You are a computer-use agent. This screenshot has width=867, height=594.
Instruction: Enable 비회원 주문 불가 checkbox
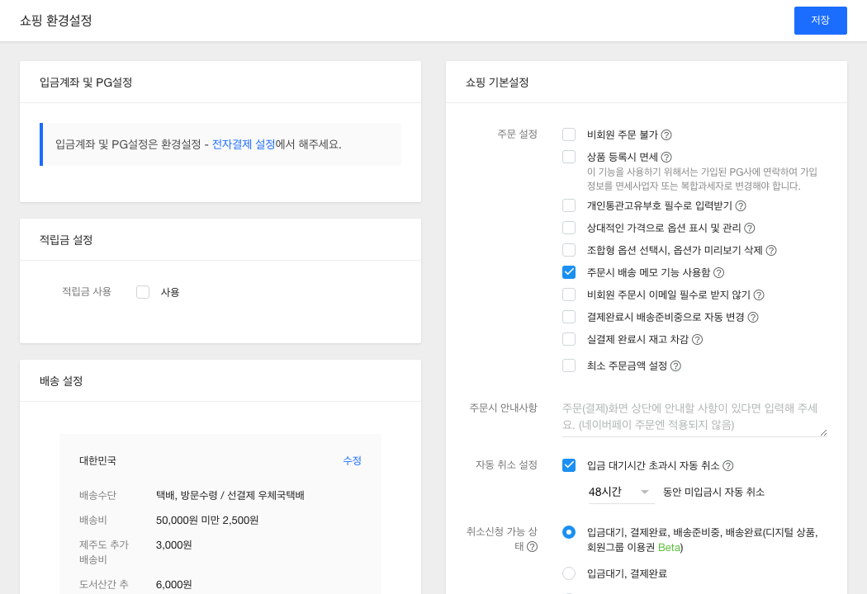pos(569,134)
